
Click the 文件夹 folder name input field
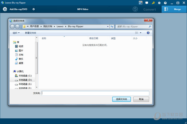point(95,93)
